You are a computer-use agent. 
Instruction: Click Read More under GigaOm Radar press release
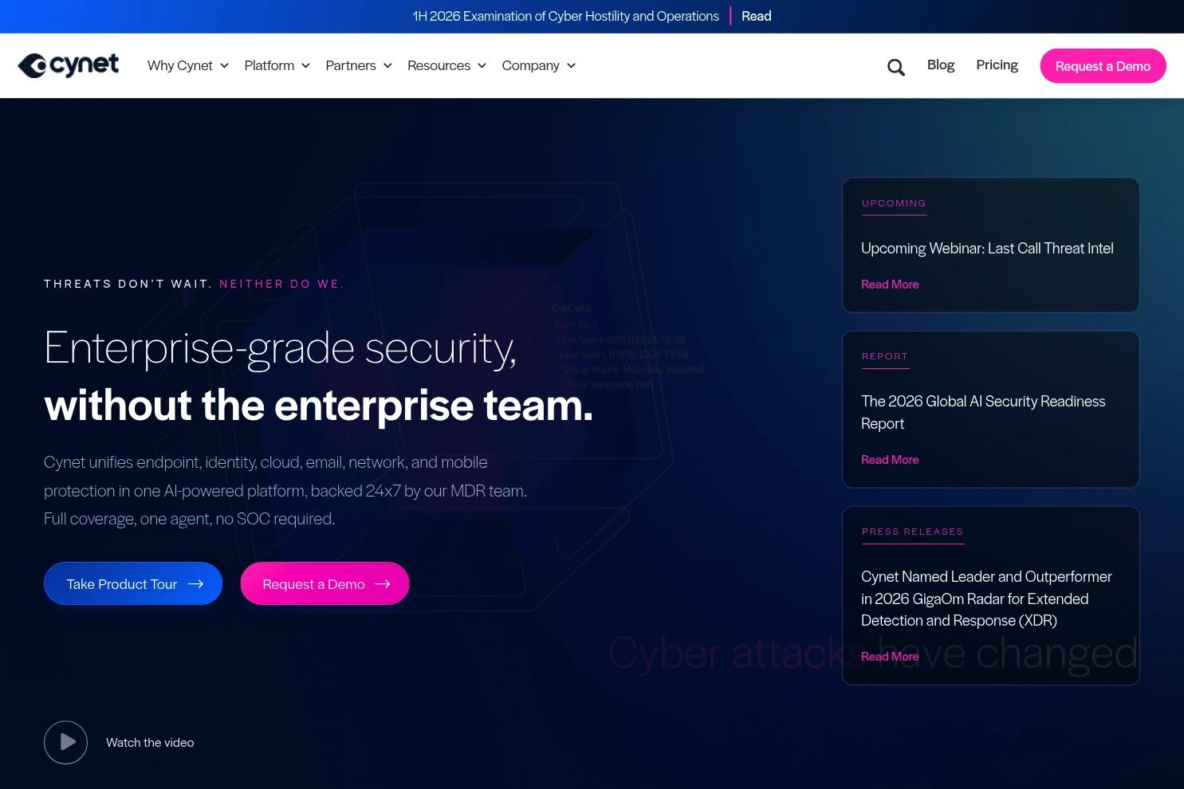point(890,657)
